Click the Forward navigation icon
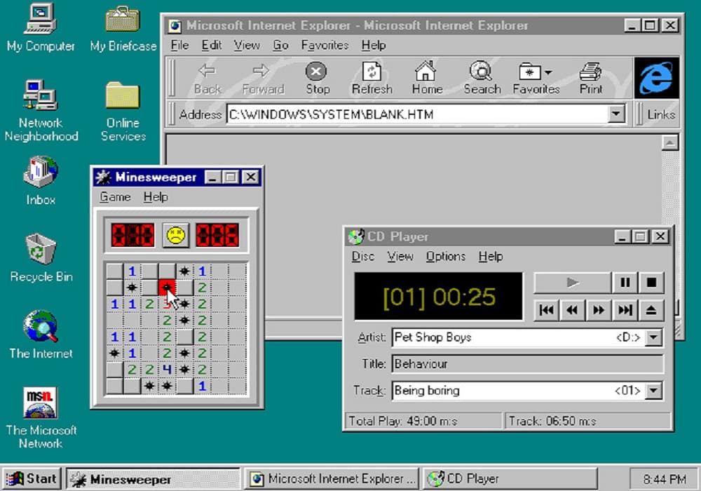Viewport: 701px width, 491px height. 262,73
